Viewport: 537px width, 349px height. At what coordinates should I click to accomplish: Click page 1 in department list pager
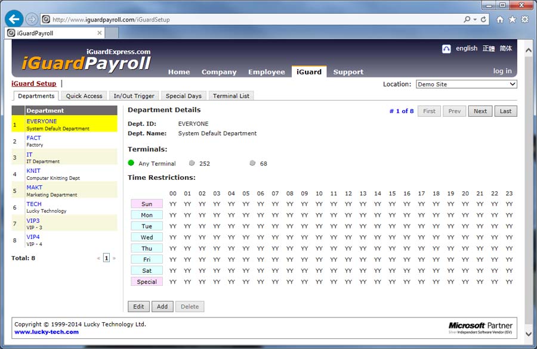107,258
